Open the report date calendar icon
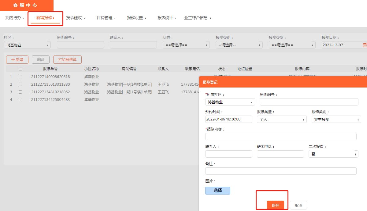 pos(365,45)
